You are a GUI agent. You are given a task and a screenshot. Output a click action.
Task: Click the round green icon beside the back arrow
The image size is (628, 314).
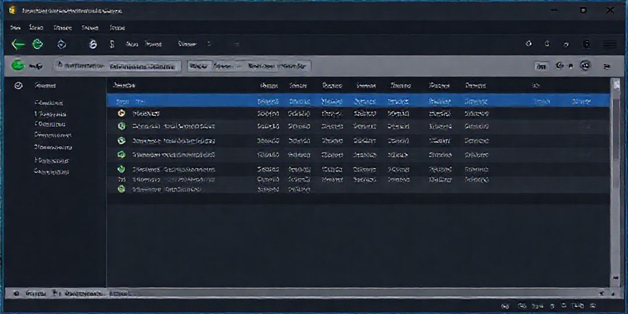(x=38, y=45)
